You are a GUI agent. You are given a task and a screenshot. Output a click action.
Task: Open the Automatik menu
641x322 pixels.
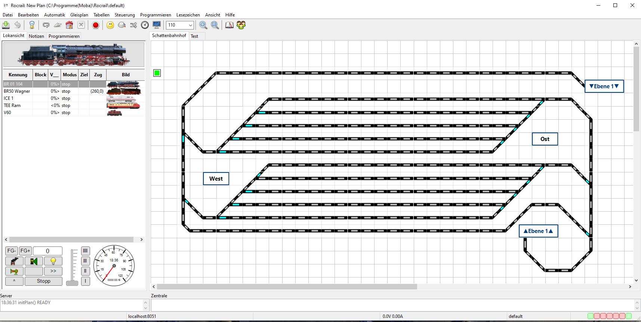click(x=55, y=15)
